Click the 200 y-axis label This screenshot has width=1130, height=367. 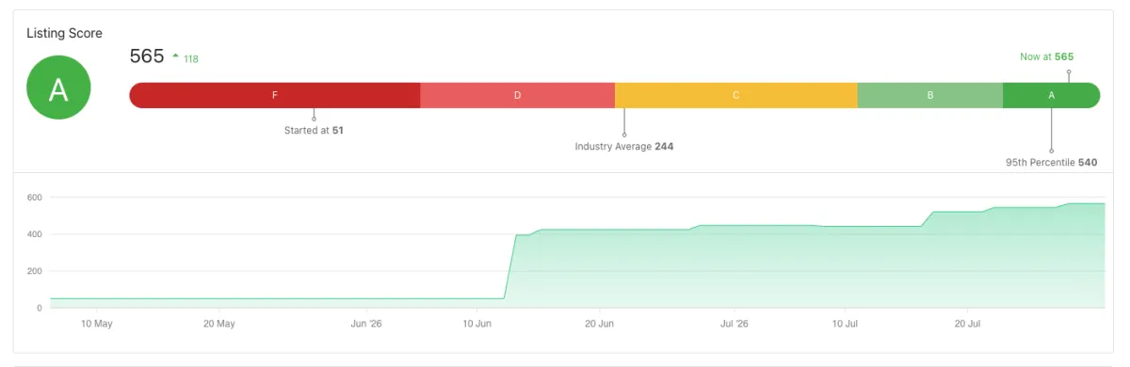tap(35, 271)
